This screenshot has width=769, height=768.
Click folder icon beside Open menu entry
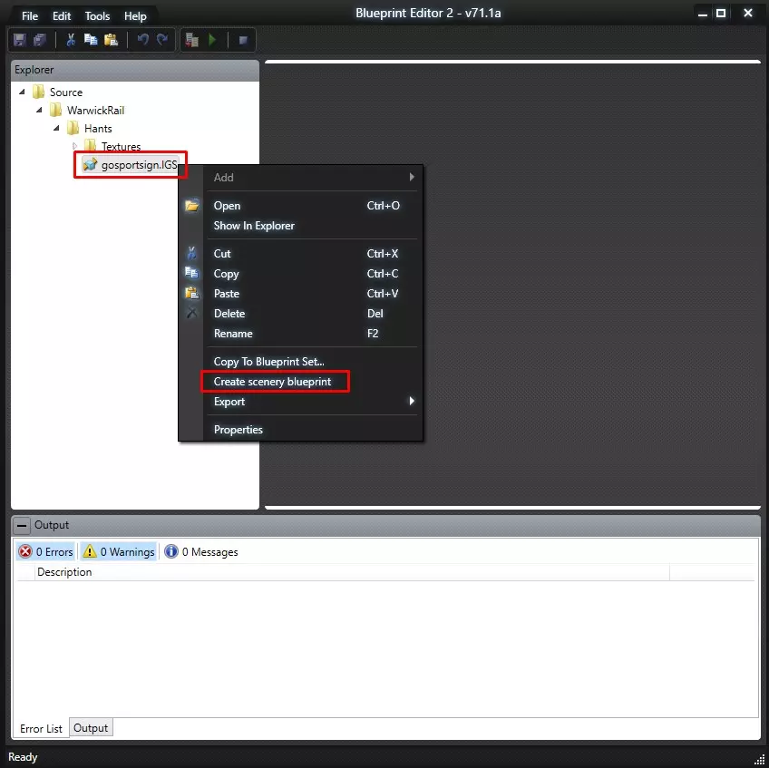(192, 206)
